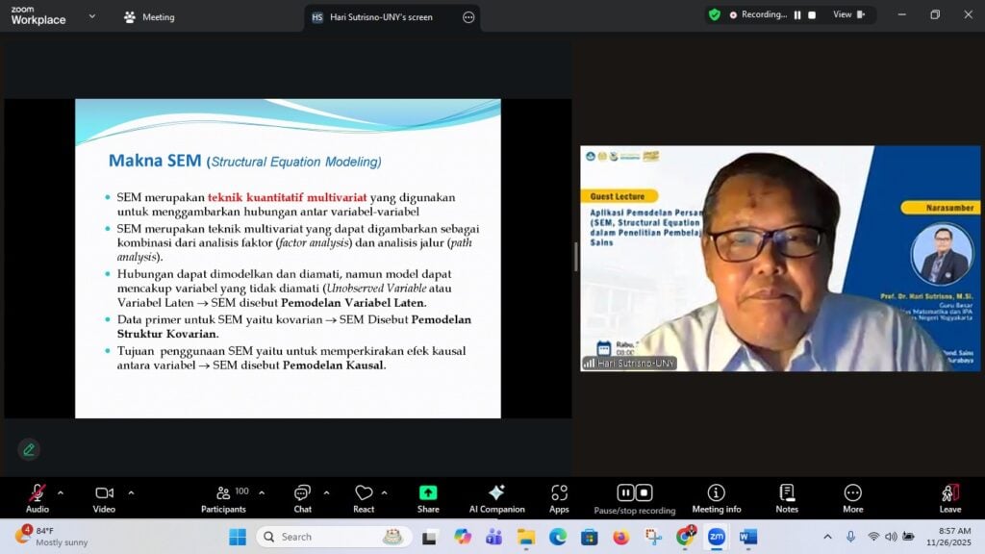Open the View layout options
Image resolution: width=985 pixels, height=554 pixels.
point(848,15)
